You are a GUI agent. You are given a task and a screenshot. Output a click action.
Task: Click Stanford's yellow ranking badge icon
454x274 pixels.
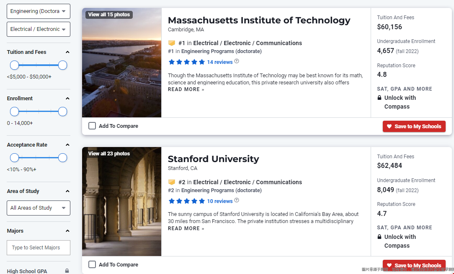[172, 182]
